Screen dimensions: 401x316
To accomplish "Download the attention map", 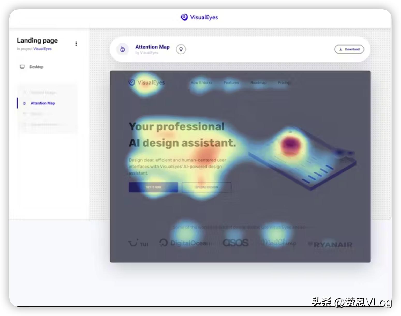I will coord(349,49).
